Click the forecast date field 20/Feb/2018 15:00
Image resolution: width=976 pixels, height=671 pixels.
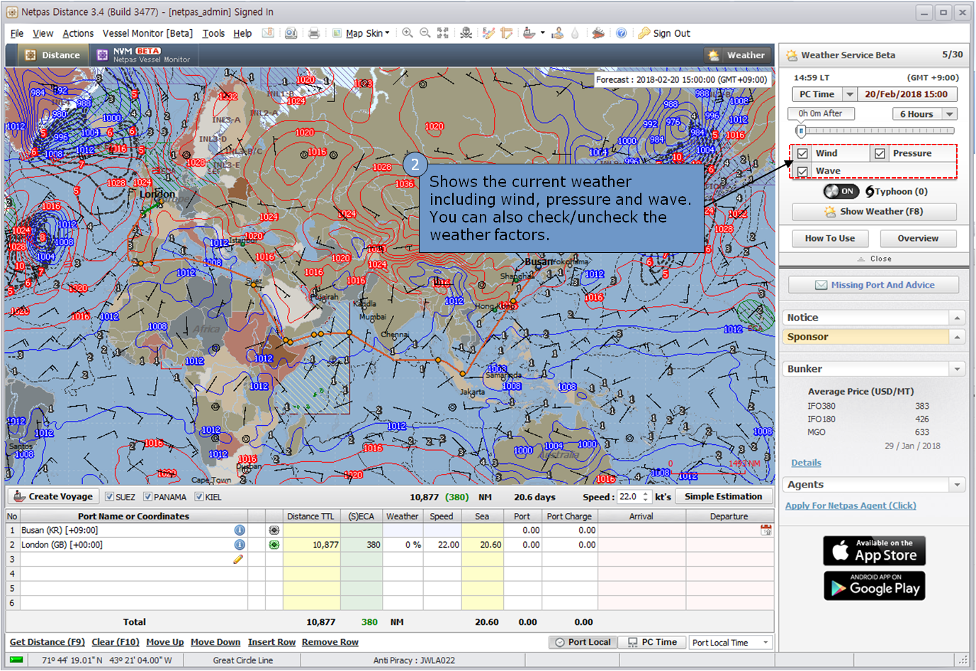tap(907, 94)
